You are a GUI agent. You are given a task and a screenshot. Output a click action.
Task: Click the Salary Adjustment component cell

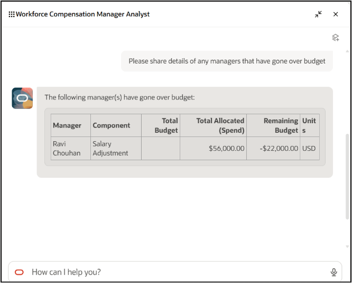[116, 148]
